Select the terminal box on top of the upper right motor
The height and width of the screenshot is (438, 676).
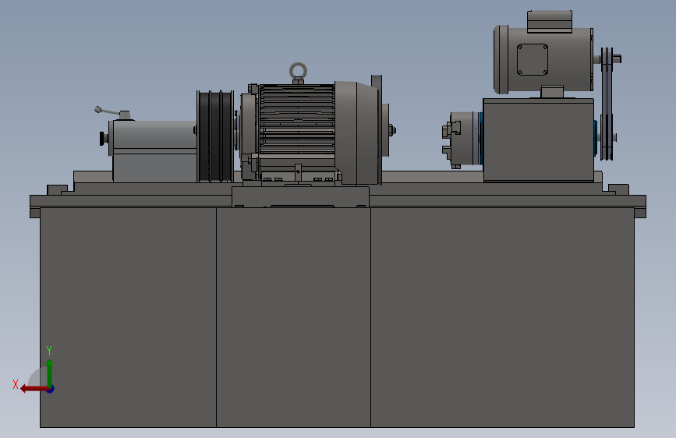point(550,22)
